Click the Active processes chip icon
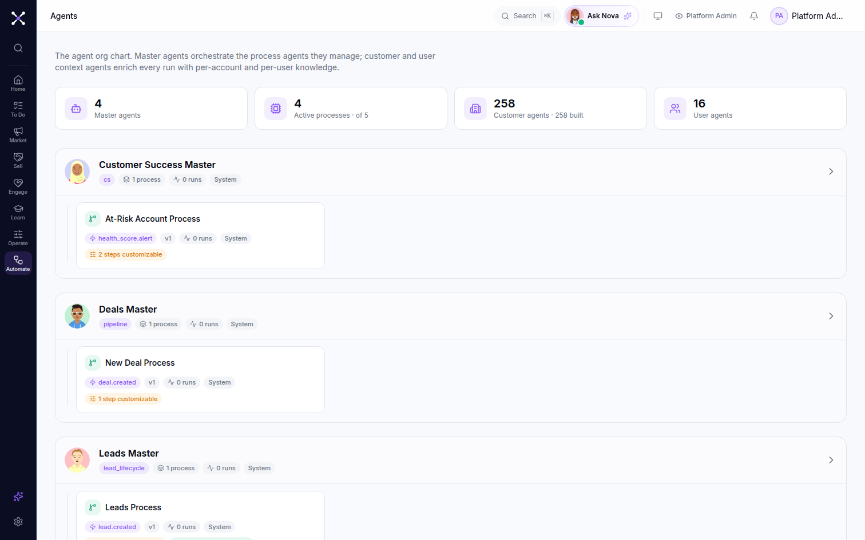Image resolution: width=865 pixels, height=540 pixels. tap(276, 109)
